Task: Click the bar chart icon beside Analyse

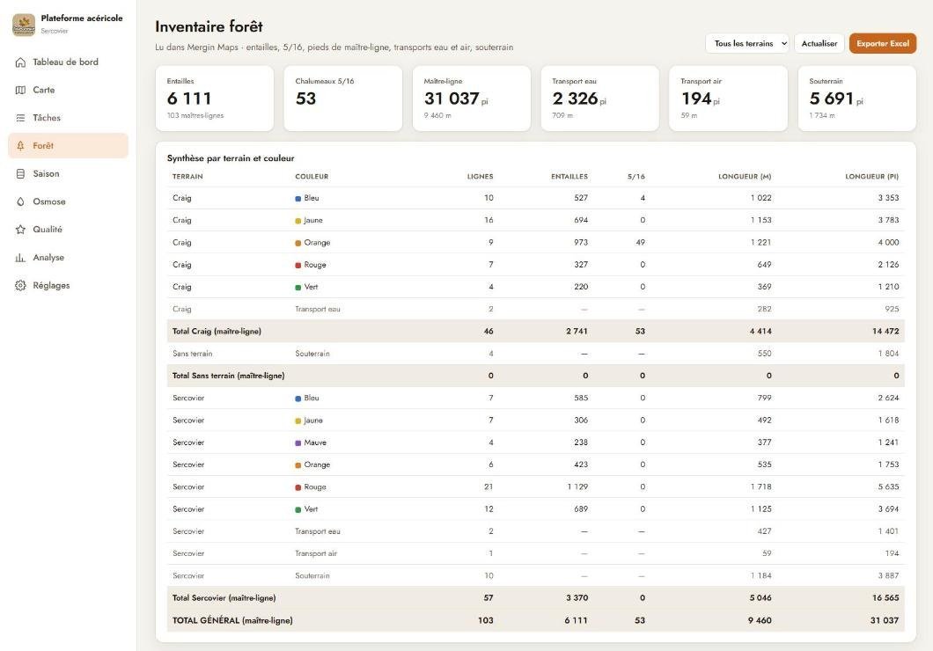Action: click(x=20, y=258)
